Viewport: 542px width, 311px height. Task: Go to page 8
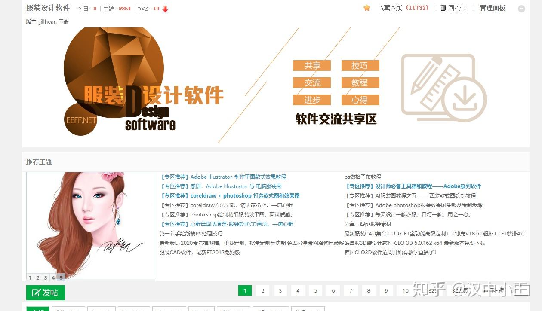(x=368, y=290)
